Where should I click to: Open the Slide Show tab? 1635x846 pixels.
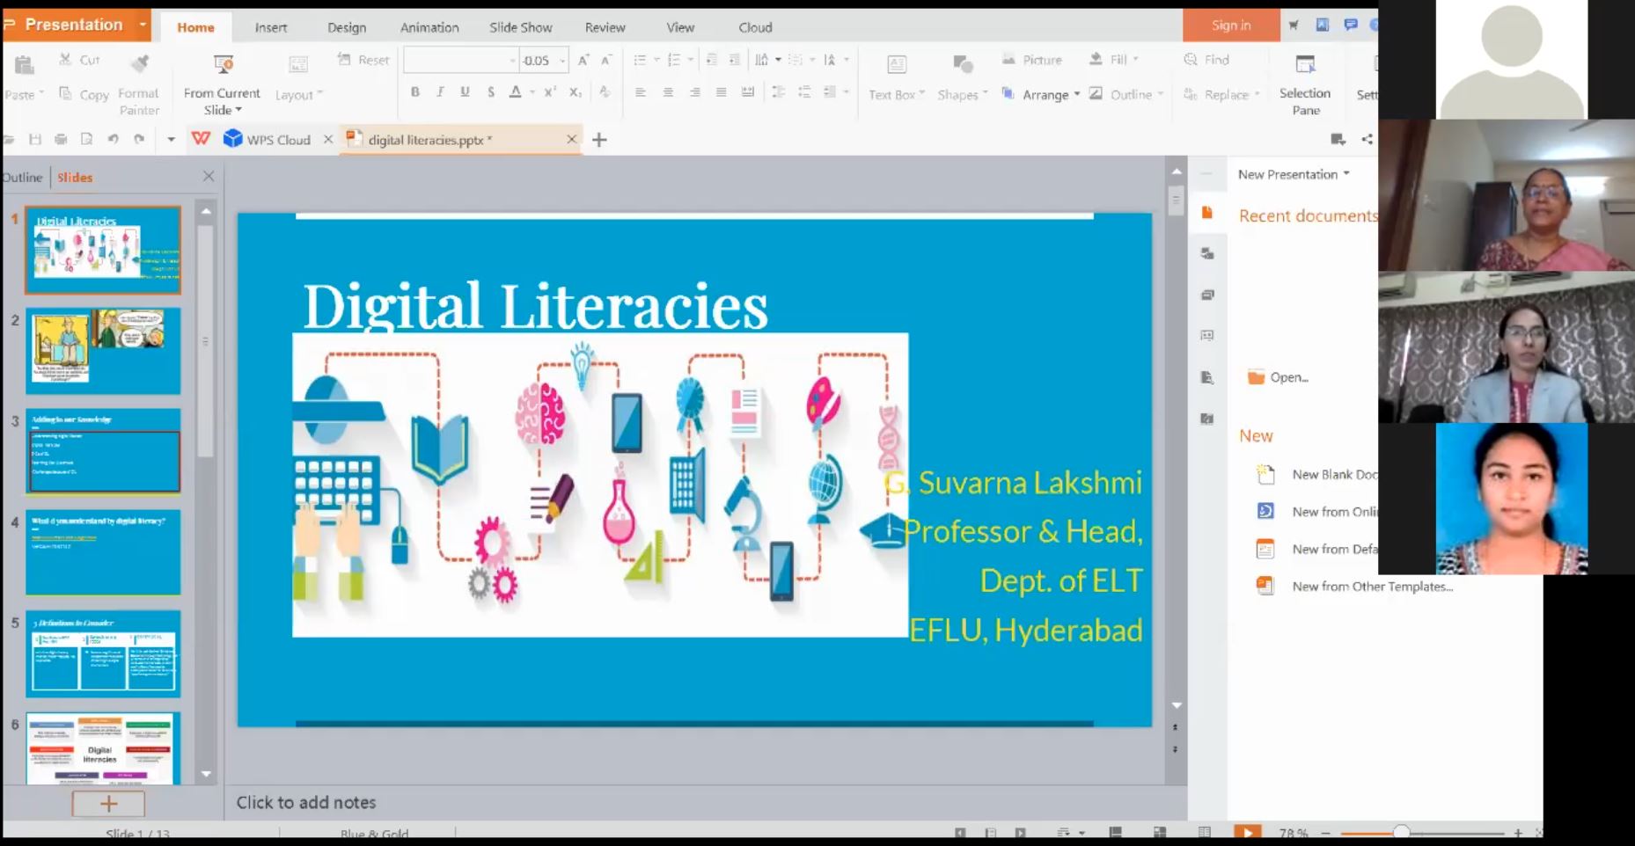520,27
